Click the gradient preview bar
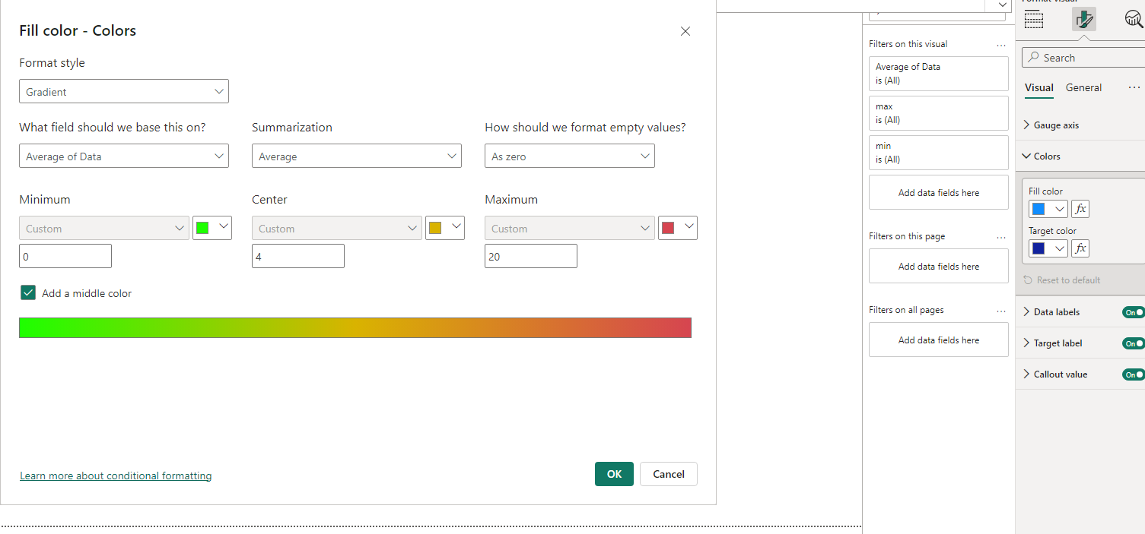This screenshot has width=1145, height=534. click(355, 327)
